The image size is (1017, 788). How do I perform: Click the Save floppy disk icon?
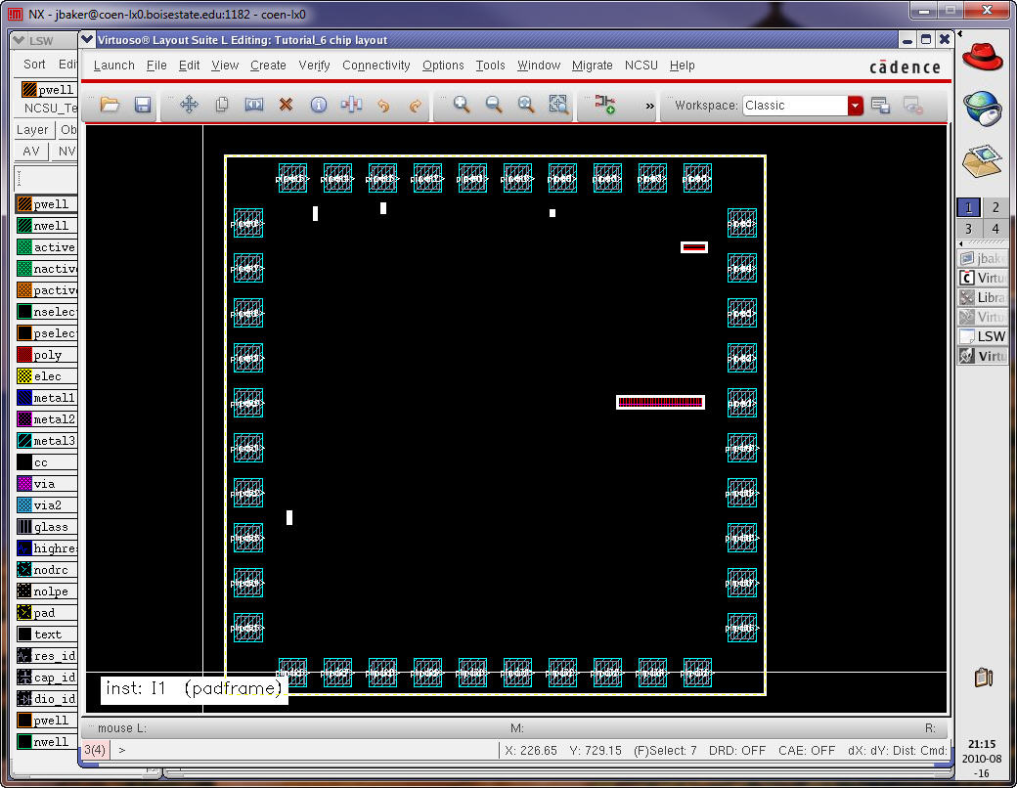(x=143, y=105)
